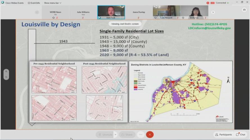The height and width of the screenshot is (140, 250).
Task: Minimize the Webex window
Action: [237, 2]
